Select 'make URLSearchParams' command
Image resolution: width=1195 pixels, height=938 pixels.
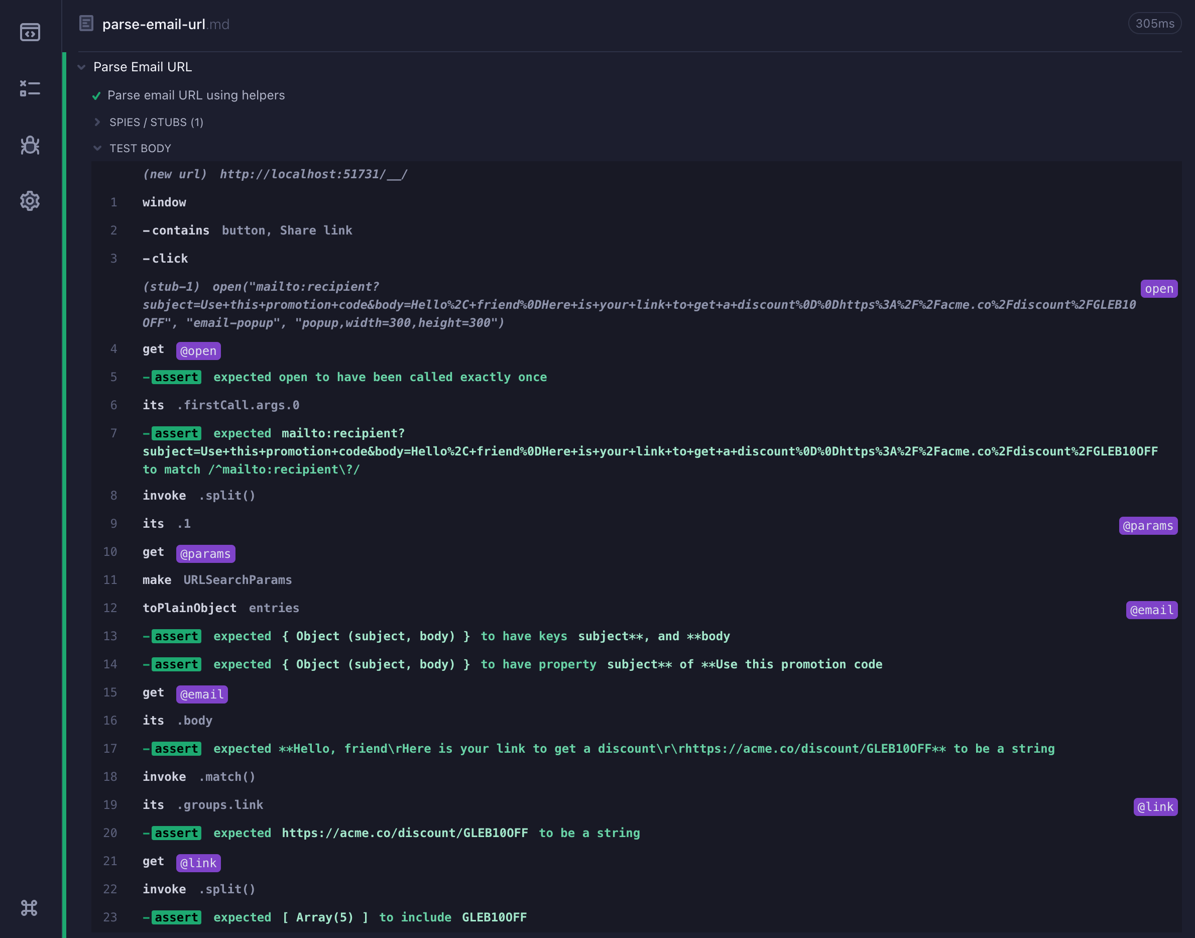[x=636, y=580]
